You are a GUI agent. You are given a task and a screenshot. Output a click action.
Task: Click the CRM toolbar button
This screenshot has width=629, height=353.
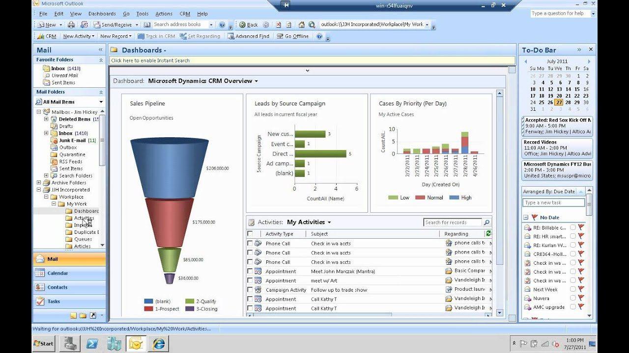tap(47, 36)
